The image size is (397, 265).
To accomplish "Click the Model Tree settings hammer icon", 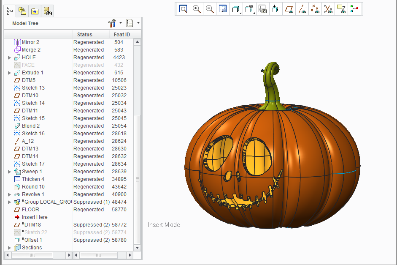I will (112, 23).
